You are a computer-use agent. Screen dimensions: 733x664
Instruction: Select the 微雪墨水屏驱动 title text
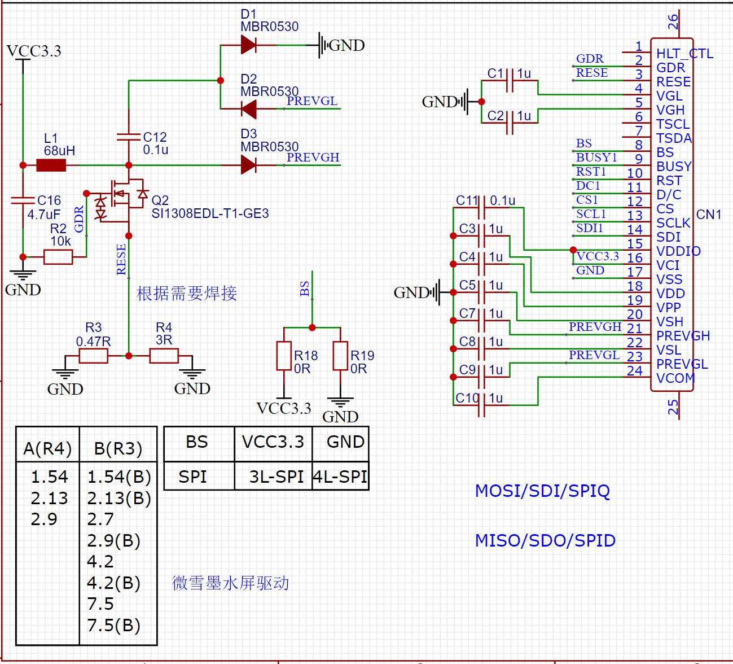tap(230, 583)
